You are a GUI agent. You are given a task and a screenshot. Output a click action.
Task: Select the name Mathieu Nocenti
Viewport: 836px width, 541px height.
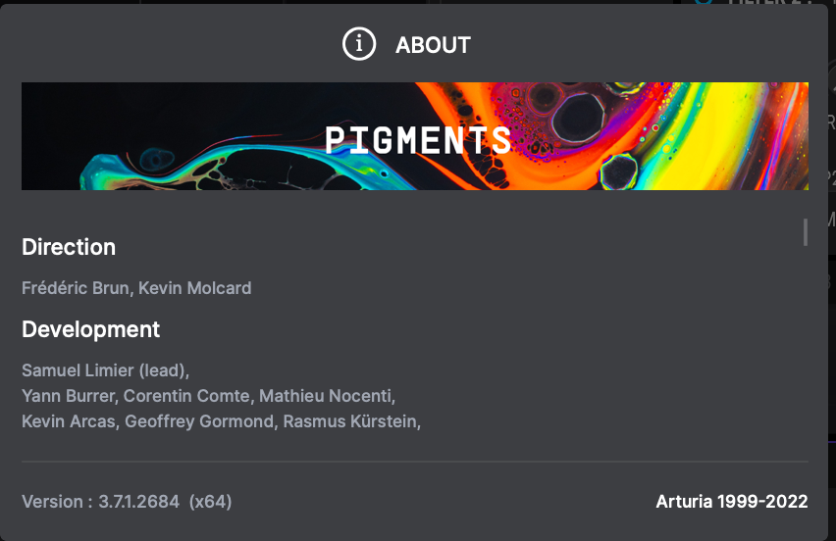[x=326, y=396]
